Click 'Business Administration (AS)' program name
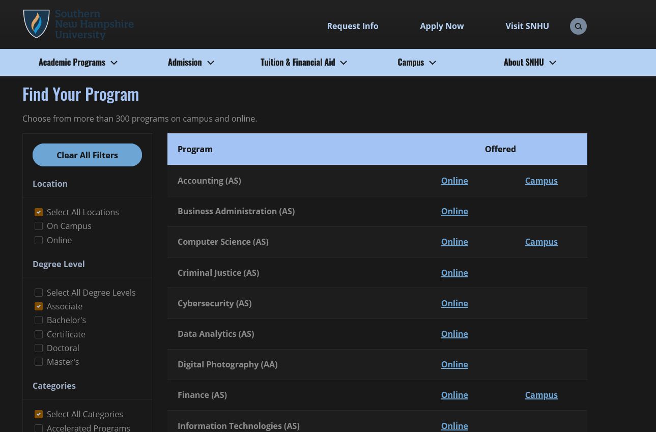Image resolution: width=656 pixels, height=432 pixels. click(236, 211)
